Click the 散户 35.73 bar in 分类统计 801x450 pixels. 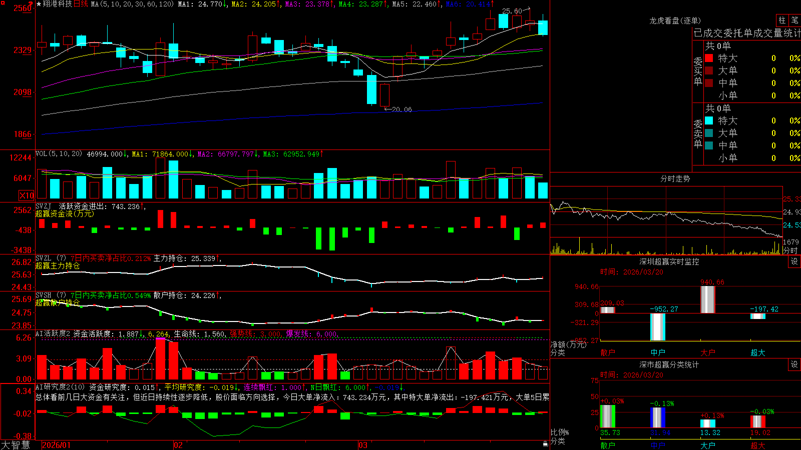coord(608,416)
